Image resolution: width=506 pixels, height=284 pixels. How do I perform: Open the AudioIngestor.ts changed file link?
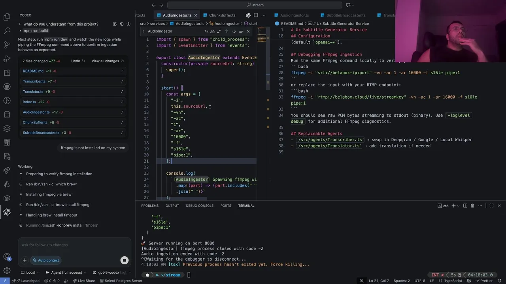(x=36, y=112)
